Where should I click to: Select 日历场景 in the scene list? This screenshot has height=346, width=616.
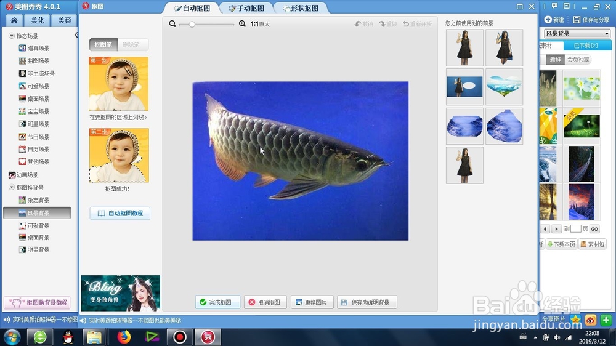pos(34,149)
